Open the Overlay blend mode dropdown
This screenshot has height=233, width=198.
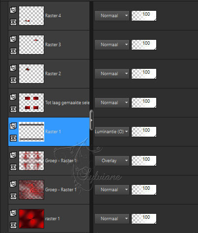pyautogui.click(x=112, y=161)
